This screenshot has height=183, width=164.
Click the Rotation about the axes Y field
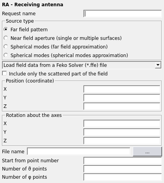pyautogui.click(x=122, y=132)
